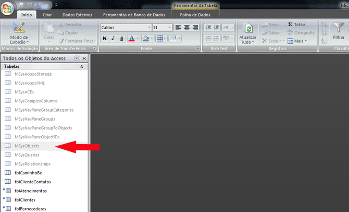Viewport: 349px width, 212px height.
Task: Open Quick Access Toolbar customize arrow
Action: click(56, 5)
